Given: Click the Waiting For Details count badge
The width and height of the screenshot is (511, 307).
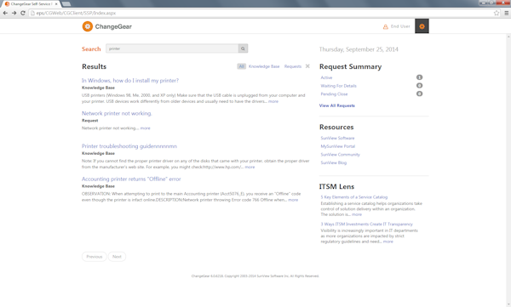Looking at the screenshot, I should tap(419, 86).
